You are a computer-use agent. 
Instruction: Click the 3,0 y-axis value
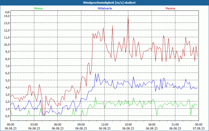(x=8, y=95)
